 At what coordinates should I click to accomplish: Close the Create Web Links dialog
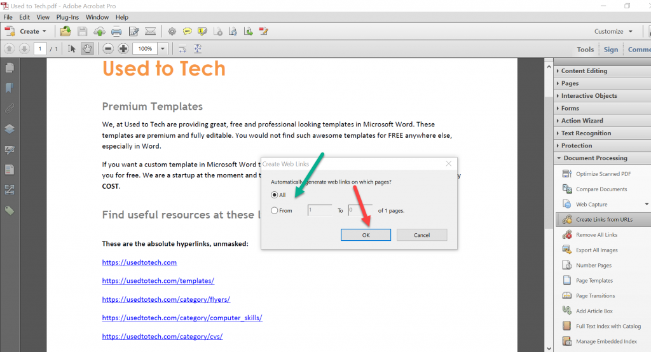click(x=448, y=163)
